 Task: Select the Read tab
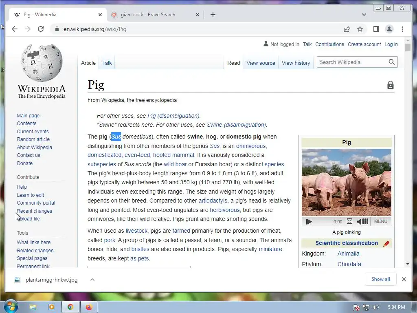(x=233, y=63)
